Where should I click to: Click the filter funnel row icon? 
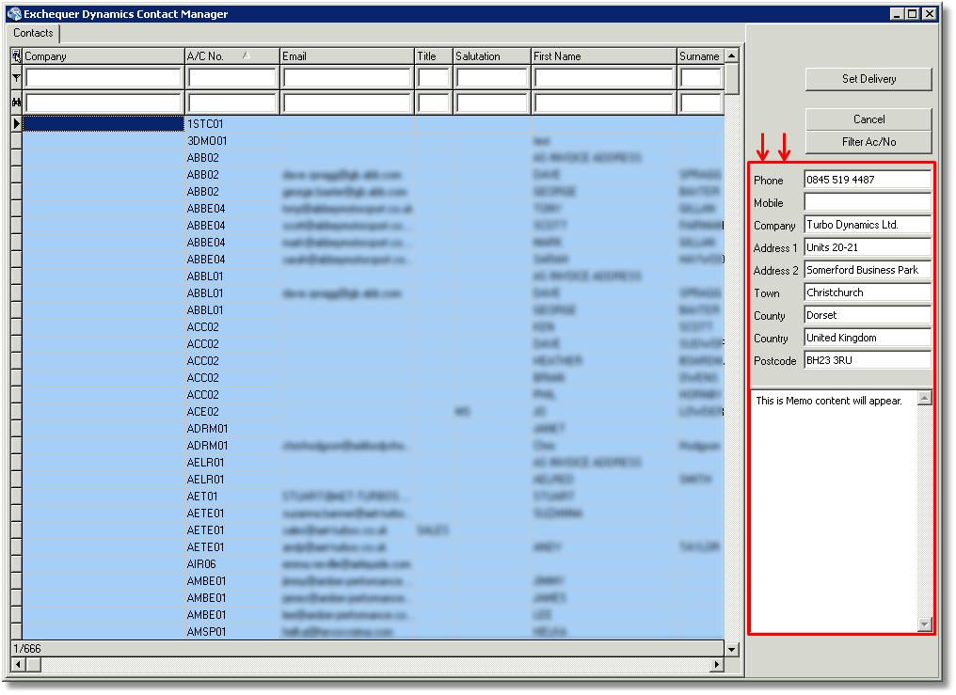tap(16, 78)
